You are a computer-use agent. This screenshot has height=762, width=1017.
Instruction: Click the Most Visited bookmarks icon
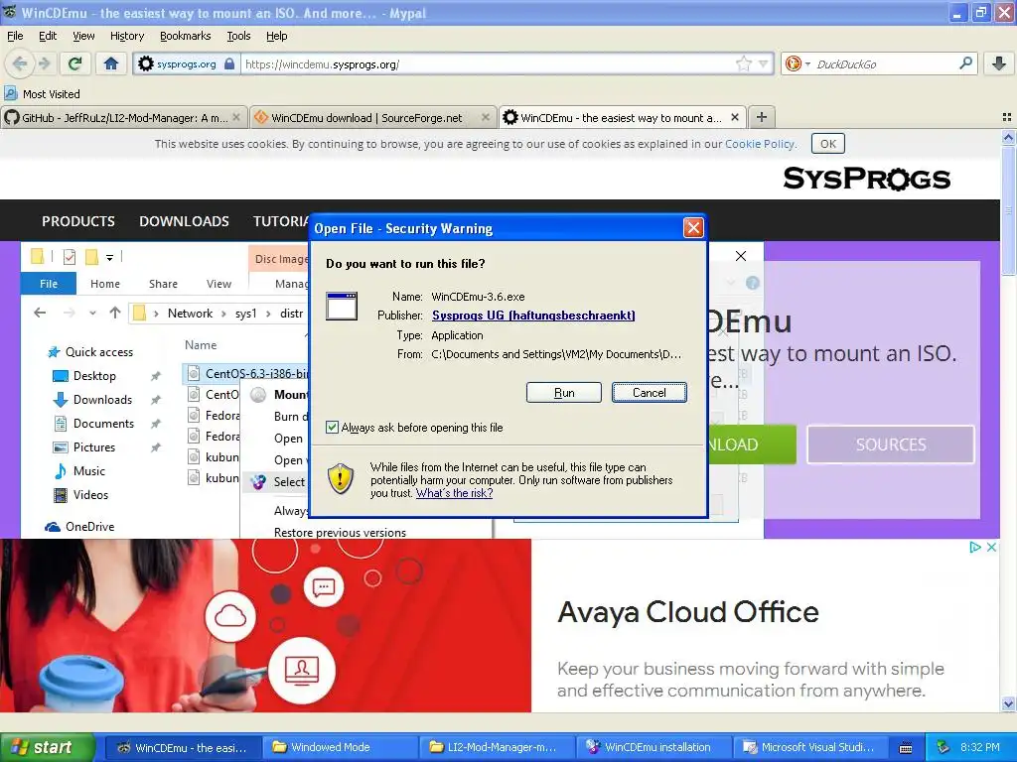tap(11, 94)
